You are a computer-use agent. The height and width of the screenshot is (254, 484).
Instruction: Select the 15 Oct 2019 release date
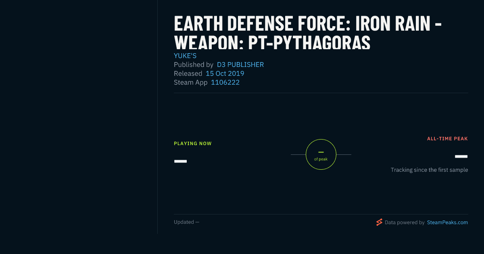tap(225, 73)
